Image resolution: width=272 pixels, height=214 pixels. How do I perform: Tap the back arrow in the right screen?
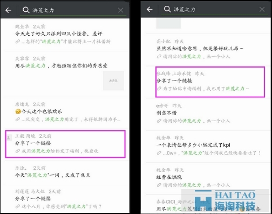[149, 9]
